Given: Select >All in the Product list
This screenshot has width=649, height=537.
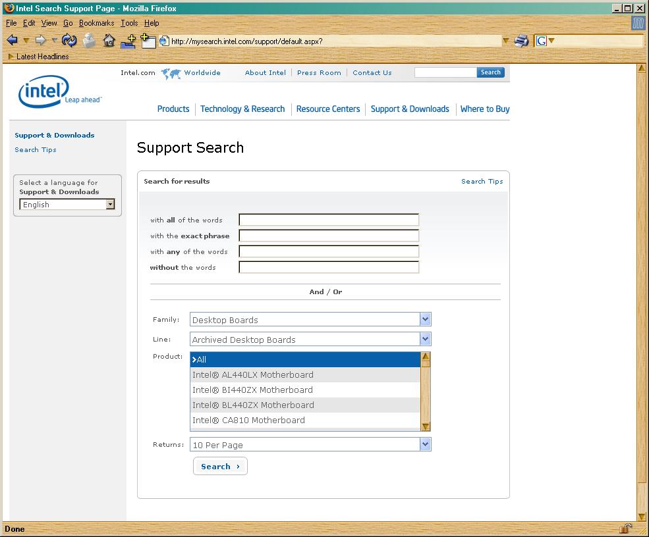Looking at the screenshot, I should tap(306, 360).
